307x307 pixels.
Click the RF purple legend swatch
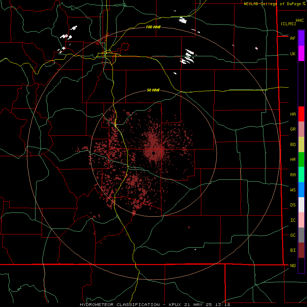(x=301, y=38)
